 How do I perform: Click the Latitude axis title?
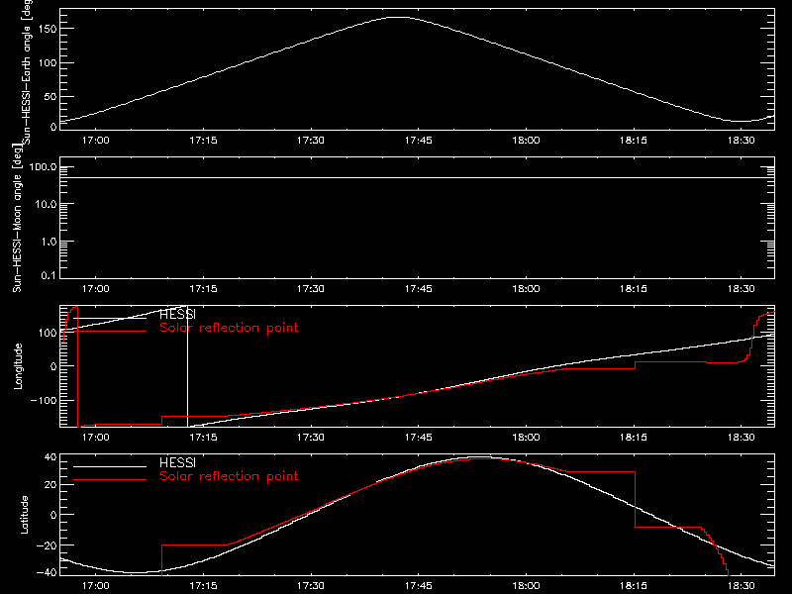point(24,515)
